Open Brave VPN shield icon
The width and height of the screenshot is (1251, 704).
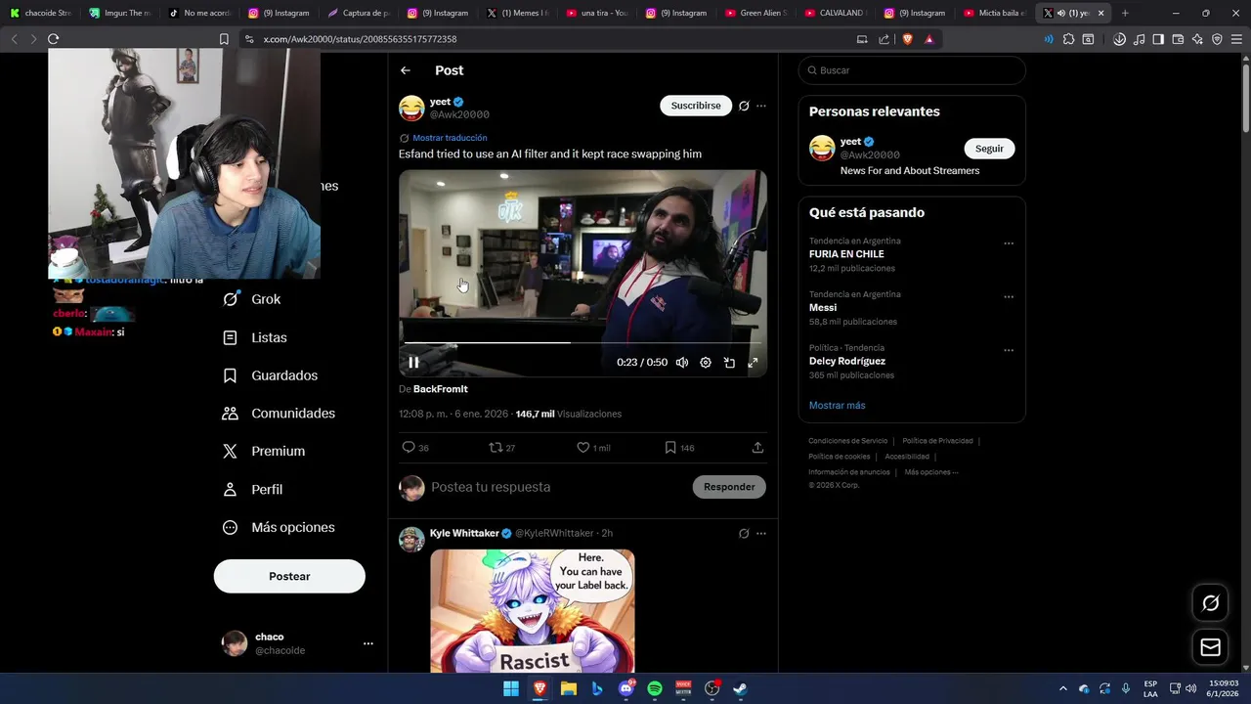(1217, 39)
